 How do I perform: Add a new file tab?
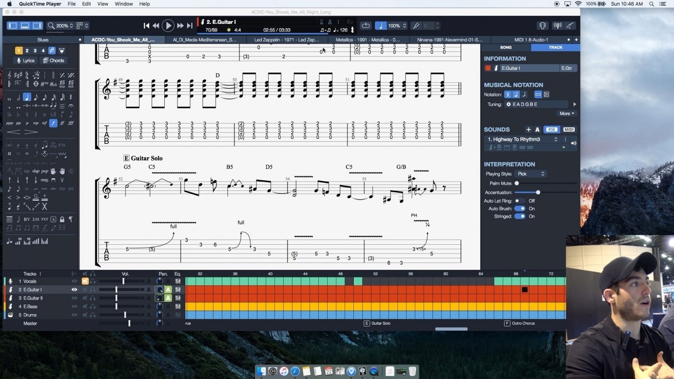pyautogui.click(x=576, y=39)
